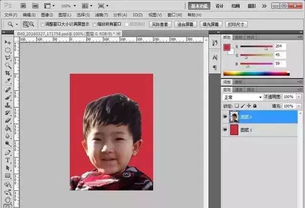Screen dimensions: 305x208
Task: Click the 打印尺寸 button
Action: click(236, 24)
